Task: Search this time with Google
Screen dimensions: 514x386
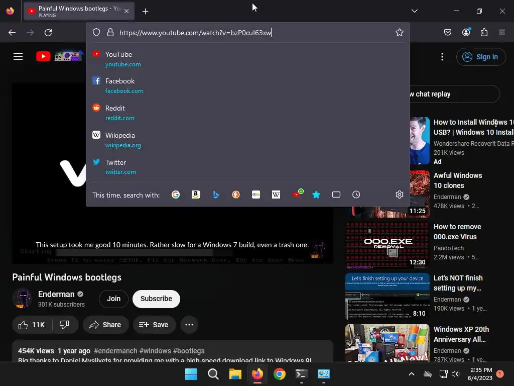Action: point(176,195)
